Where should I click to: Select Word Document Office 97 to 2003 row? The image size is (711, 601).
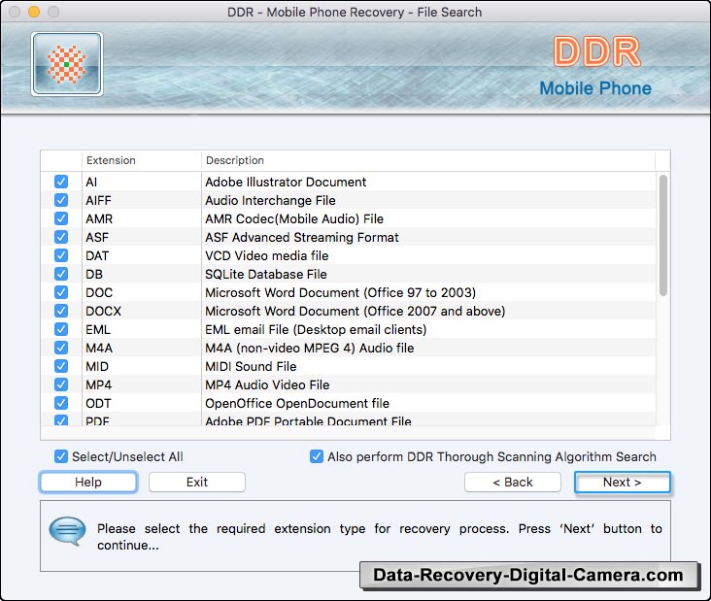pyautogui.click(x=341, y=292)
